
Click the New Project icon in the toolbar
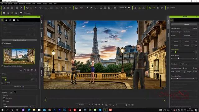4,8
